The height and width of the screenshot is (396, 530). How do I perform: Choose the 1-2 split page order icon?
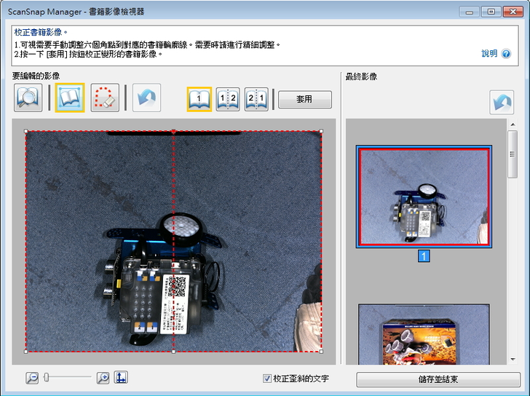[x=228, y=99]
